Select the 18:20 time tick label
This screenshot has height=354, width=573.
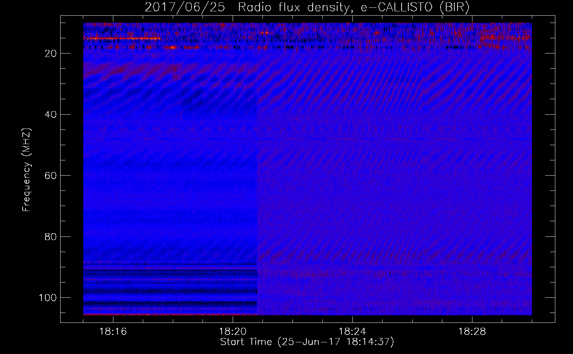(x=233, y=331)
